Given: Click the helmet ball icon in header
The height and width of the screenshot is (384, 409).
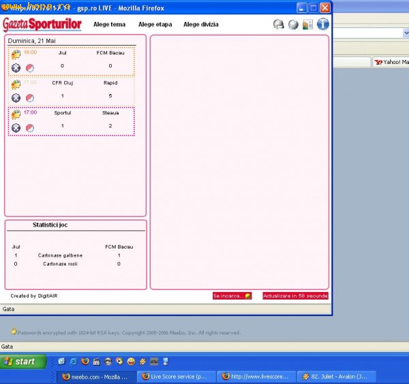Looking at the screenshot, I should tap(279, 25).
